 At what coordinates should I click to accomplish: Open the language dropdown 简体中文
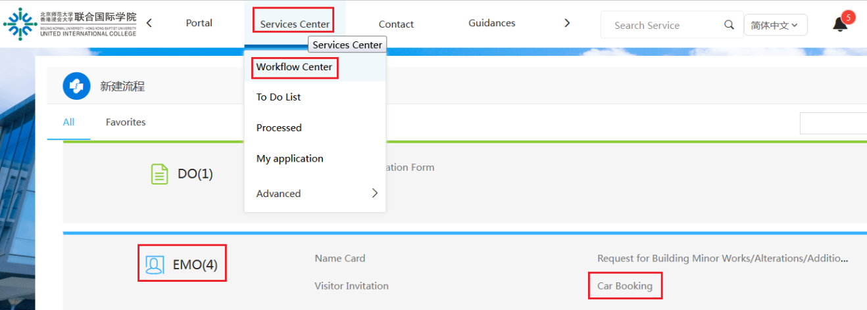(775, 26)
